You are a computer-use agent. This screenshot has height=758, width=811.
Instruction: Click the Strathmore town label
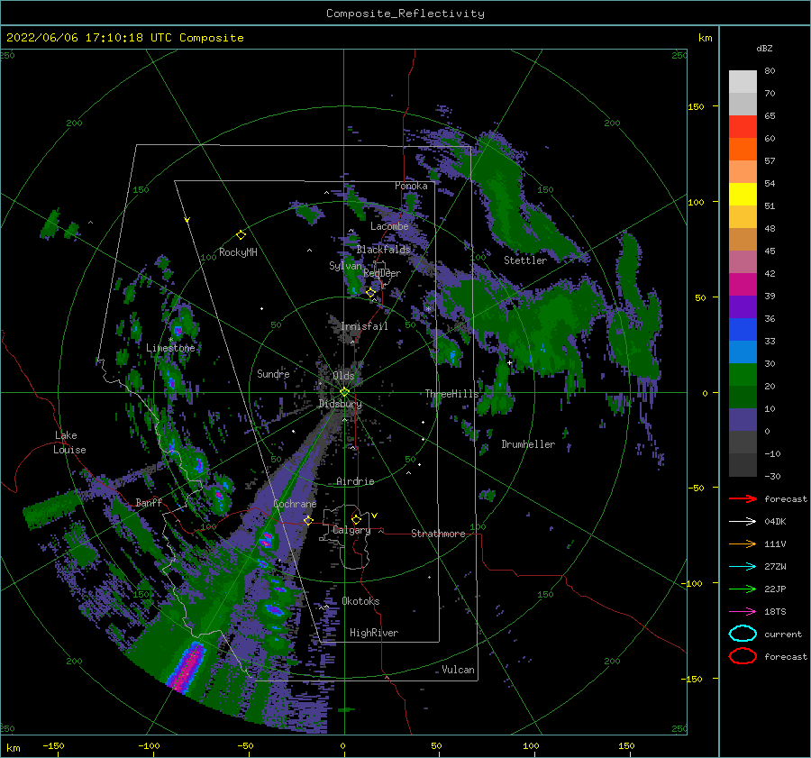438,534
